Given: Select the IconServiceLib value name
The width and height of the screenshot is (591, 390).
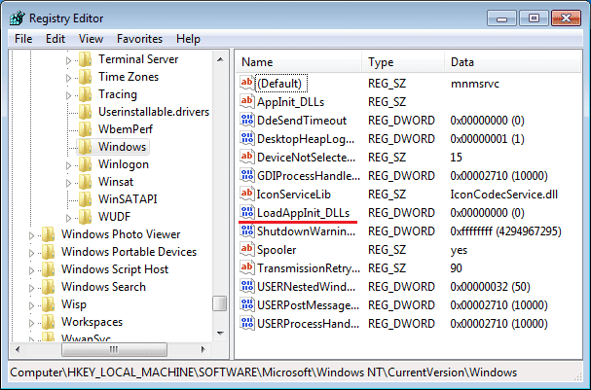Looking at the screenshot, I should (x=294, y=195).
